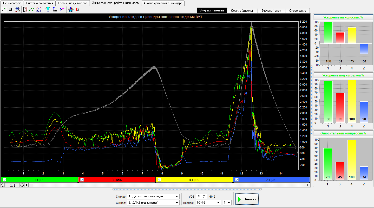The height and width of the screenshot is (208, 374).
Task: Uncheck the blue cylinder 2 trace checkbox
Action: click(x=237, y=180)
